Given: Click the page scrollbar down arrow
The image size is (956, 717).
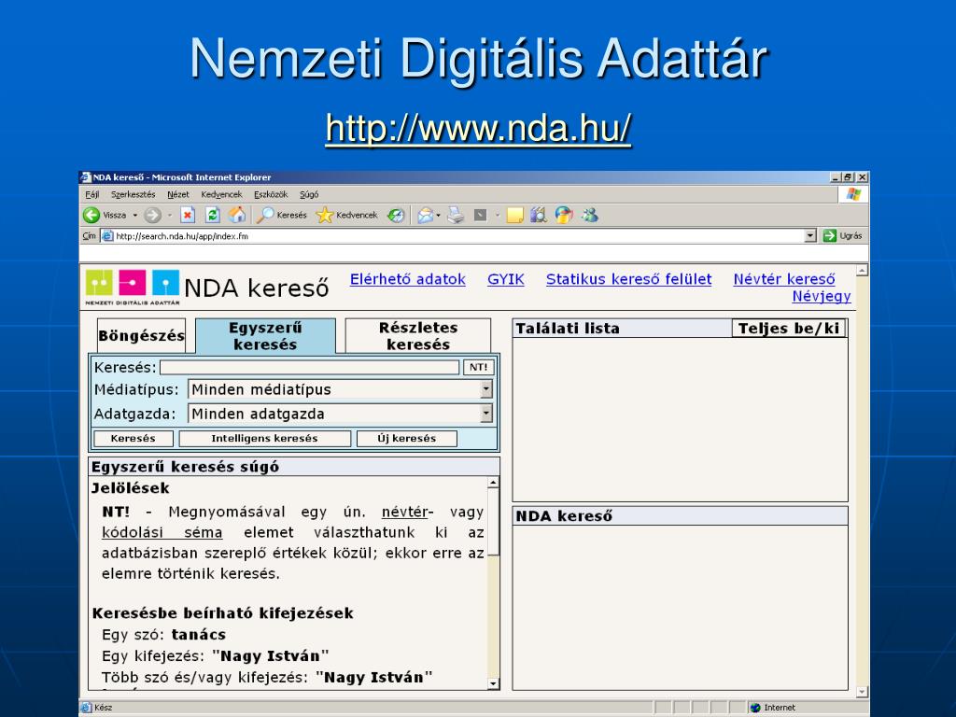Looking at the screenshot, I should (862, 692).
